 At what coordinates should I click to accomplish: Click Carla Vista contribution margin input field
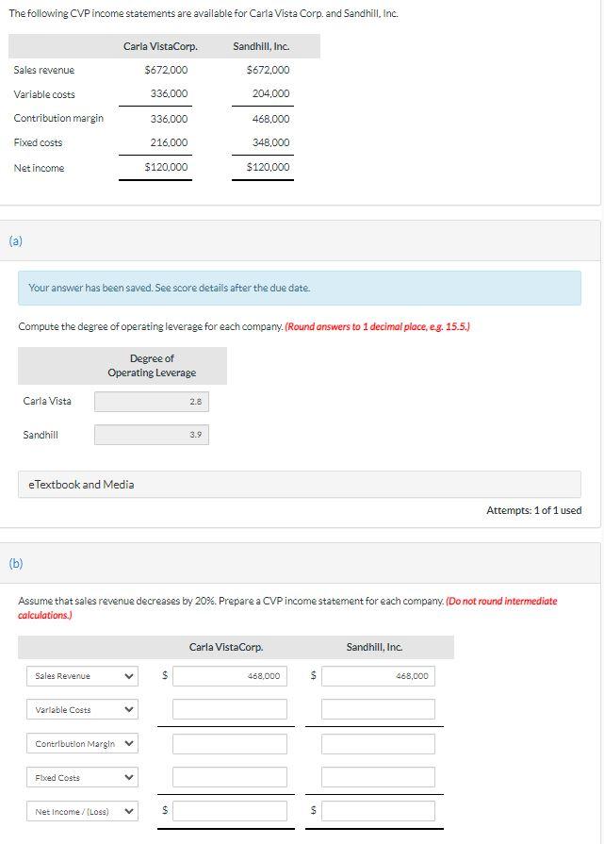[230, 743]
